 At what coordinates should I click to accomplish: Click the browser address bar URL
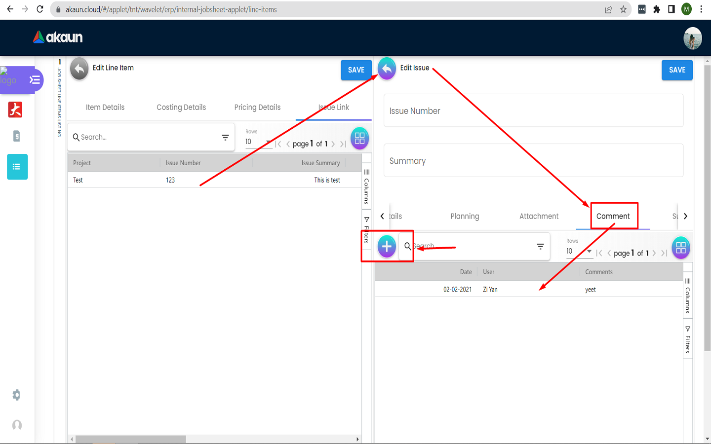[171, 9]
